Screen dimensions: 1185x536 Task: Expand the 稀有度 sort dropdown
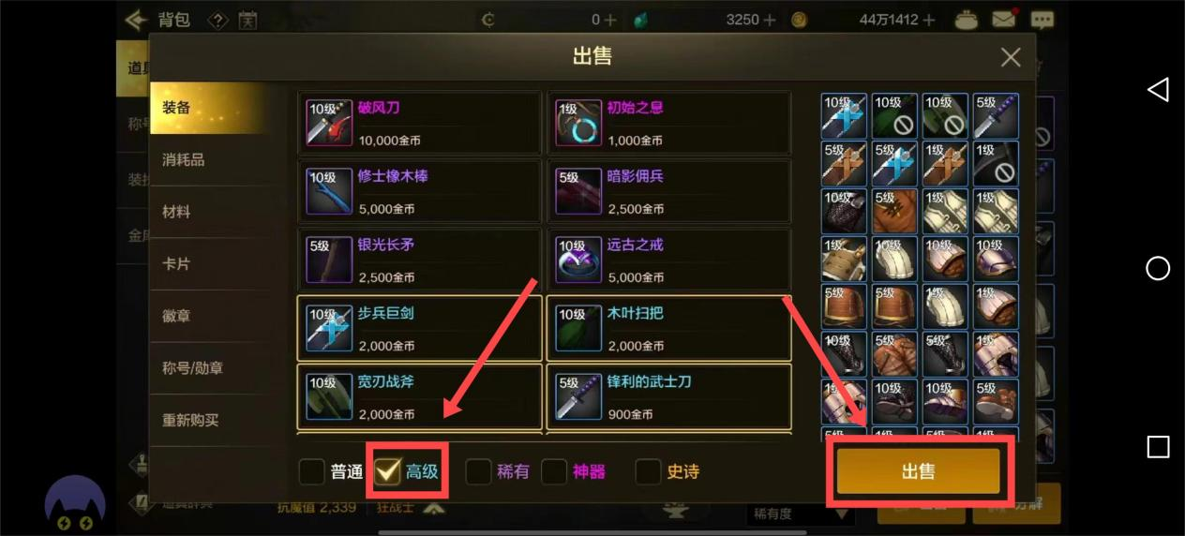[801, 514]
